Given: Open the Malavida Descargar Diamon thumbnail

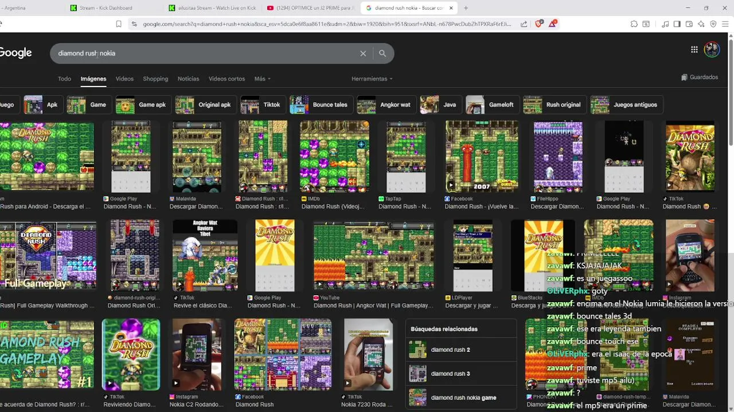Looking at the screenshot, I should click(197, 156).
